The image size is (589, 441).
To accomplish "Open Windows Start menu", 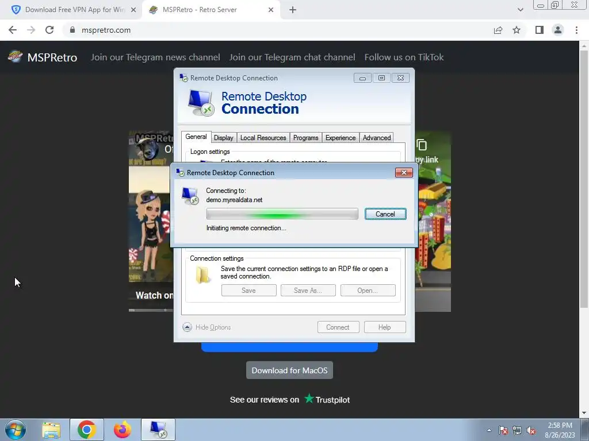I will tap(16, 430).
